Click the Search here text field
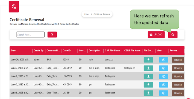 click(30, 35)
